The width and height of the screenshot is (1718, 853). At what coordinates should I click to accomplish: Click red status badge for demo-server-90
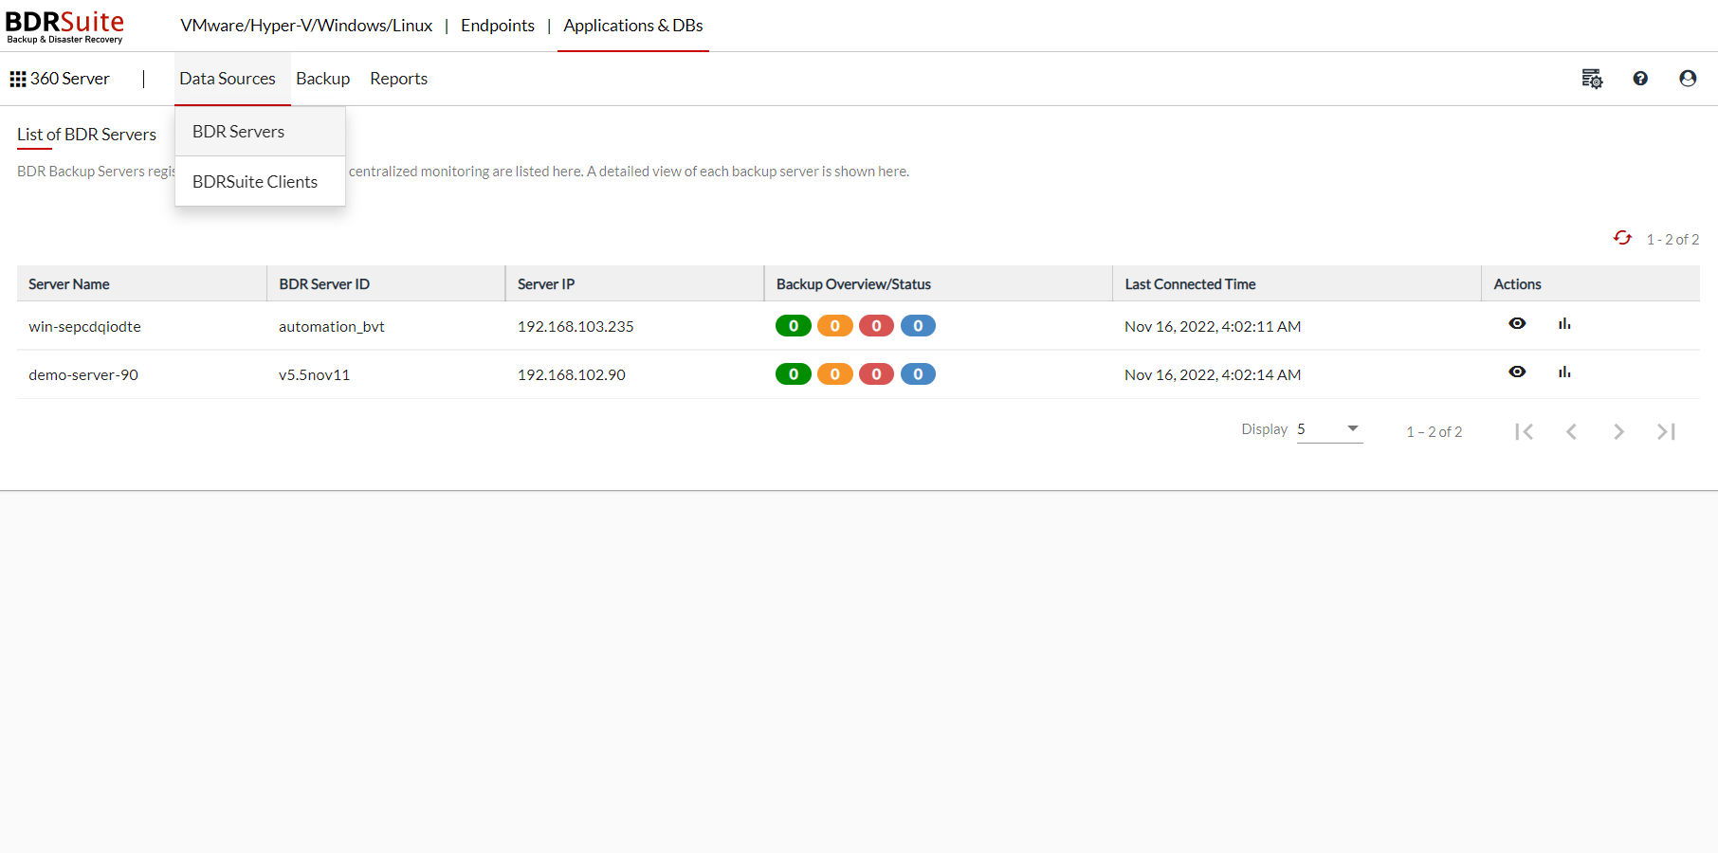tap(876, 374)
